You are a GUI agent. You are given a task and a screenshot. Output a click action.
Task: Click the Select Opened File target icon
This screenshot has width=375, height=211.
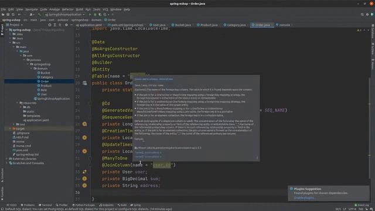(50, 25)
